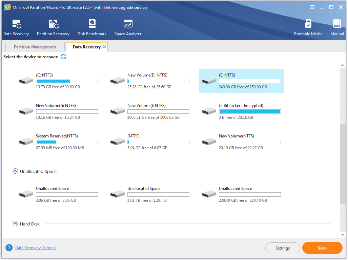
Task: Collapse the Hard Disk section
Action: (x=15, y=223)
